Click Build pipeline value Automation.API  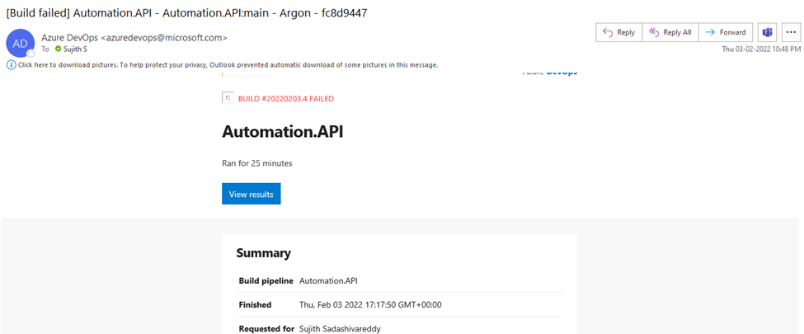point(329,280)
